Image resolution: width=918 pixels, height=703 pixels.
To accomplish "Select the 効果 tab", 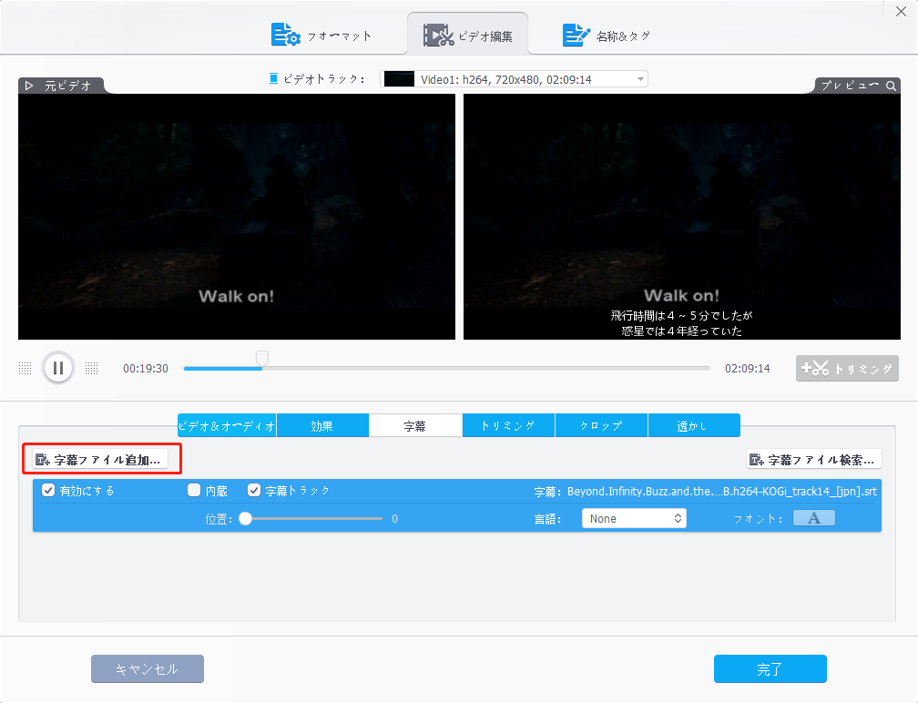I will [x=322, y=425].
